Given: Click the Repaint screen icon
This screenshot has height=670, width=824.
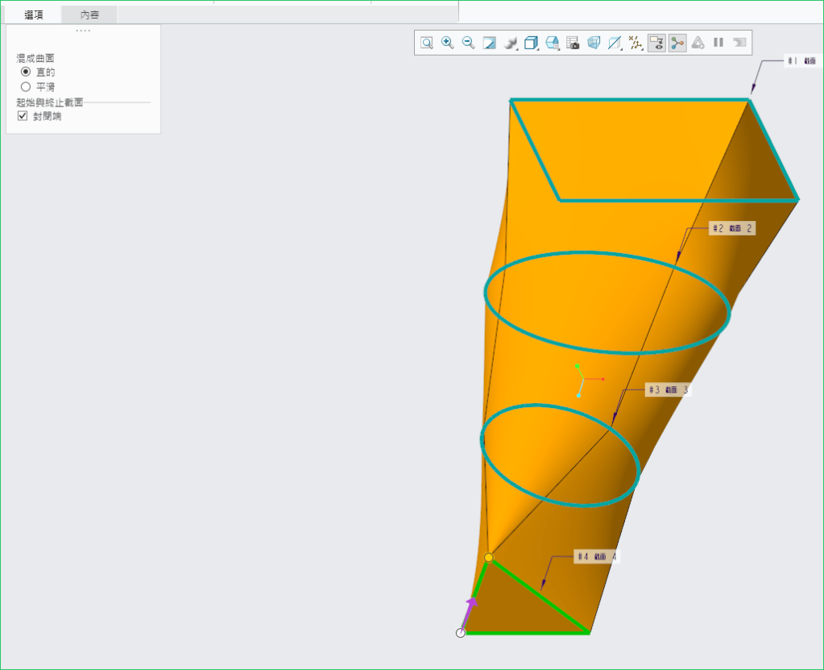Looking at the screenshot, I should pos(489,44).
